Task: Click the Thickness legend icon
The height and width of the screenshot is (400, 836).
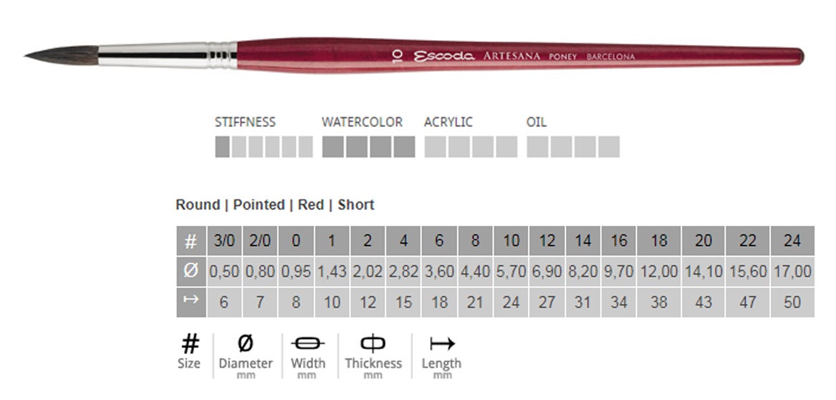Action: coord(373,343)
